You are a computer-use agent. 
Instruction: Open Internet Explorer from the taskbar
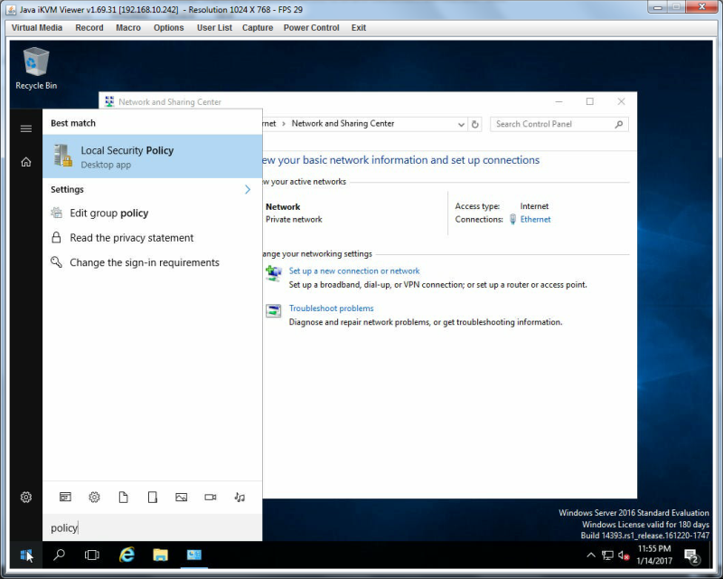pyautogui.click(x=127, y=555)
